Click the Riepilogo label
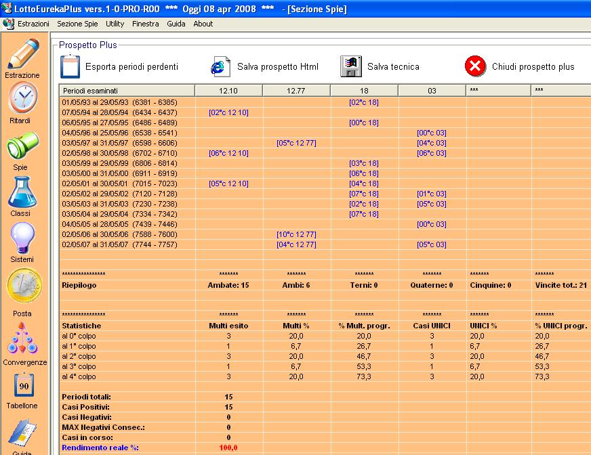The height and width of the screenshot is (455, 591). click(79, 286)
